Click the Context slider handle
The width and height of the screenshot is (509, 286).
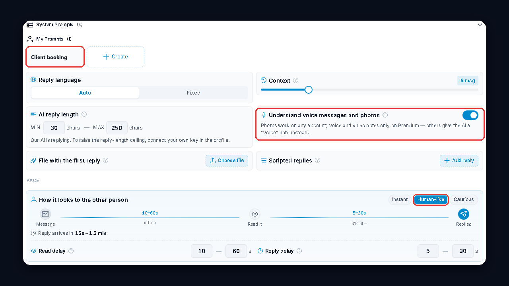tap(309, 90)
